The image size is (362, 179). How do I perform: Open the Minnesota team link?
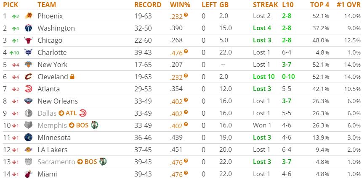(x=54, y=137)
